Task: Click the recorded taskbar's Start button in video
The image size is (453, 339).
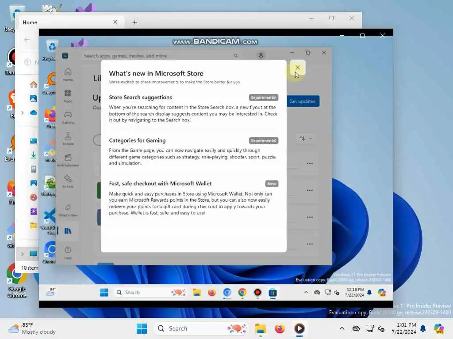Action: pos(104,293)
